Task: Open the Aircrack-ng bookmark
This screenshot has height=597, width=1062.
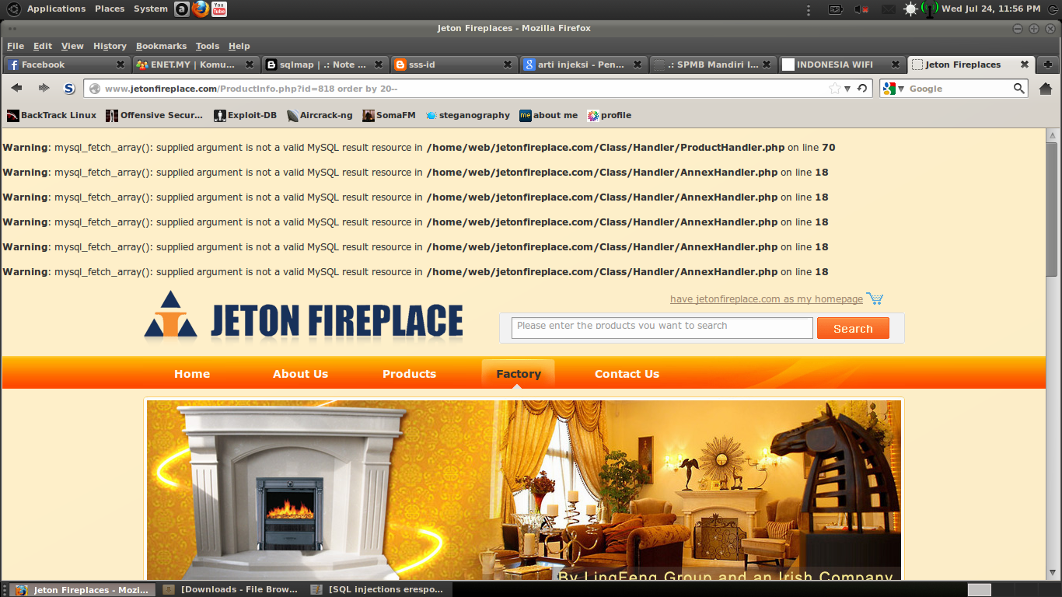Action: [x=319, y=115]
